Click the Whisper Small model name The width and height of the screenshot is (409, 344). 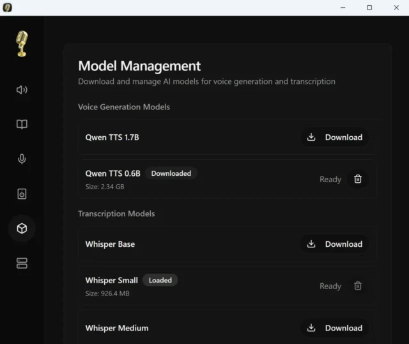click(112, 280)
